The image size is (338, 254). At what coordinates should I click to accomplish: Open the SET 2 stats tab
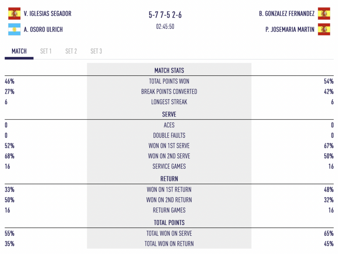click(x=71, y=51)
